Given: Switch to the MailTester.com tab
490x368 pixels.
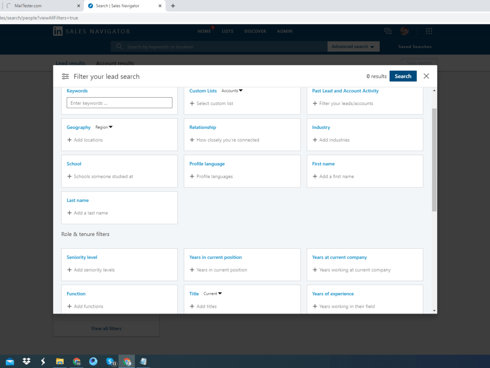Looking at the screenshot, I should tap(41, 5).
